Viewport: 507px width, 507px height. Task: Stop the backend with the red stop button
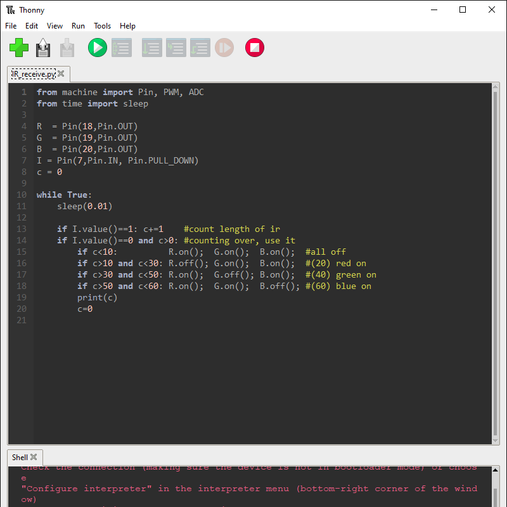click(255, 48)
